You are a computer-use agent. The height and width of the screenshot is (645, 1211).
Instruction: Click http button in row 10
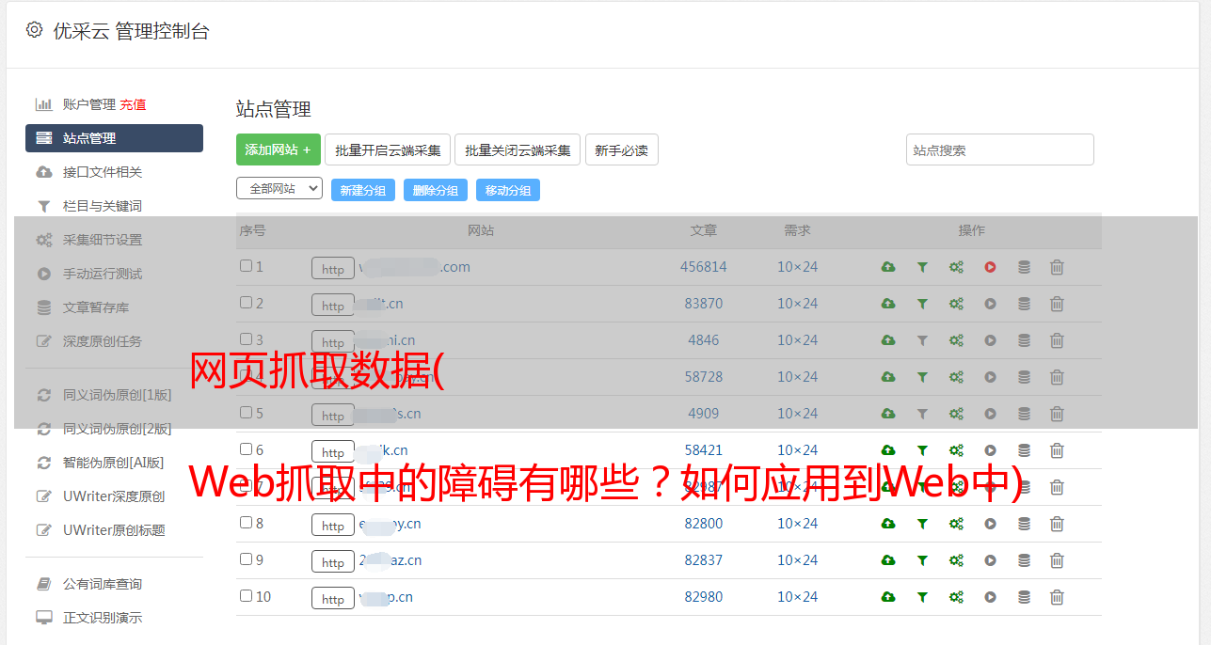tap(333, 598)
